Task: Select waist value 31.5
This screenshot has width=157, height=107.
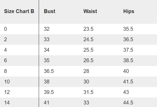Action: tap(89, 92)
